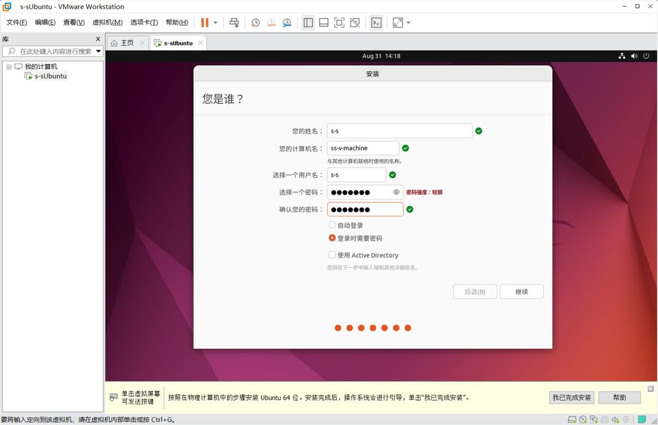
Task: Click the pause virtual machine icon
Action: pyautogui.click(x=205, y=22)
